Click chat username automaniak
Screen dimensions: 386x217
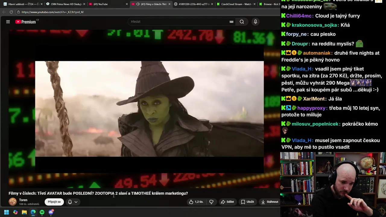[x=317, y=53]
